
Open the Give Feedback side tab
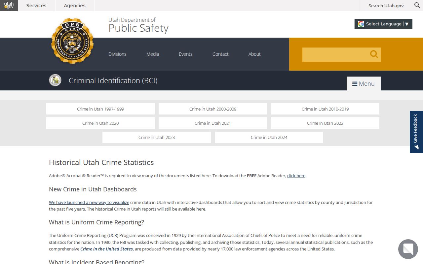416,132
